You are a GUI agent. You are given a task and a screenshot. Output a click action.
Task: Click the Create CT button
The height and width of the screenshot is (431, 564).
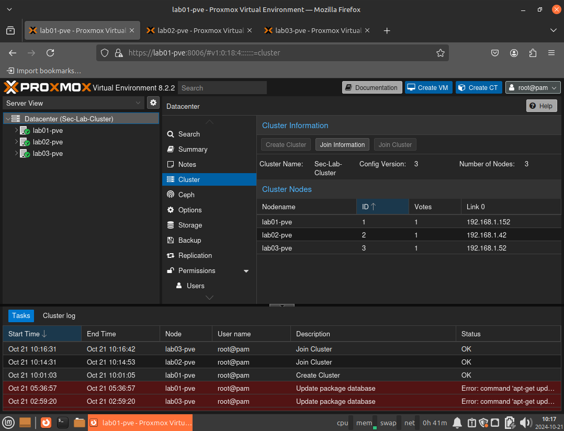(479, 88)
